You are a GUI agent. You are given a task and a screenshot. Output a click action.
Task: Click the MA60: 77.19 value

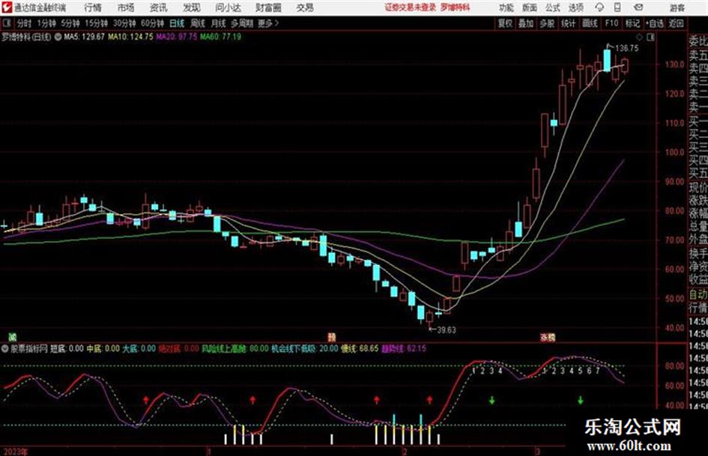click(220, 37)
